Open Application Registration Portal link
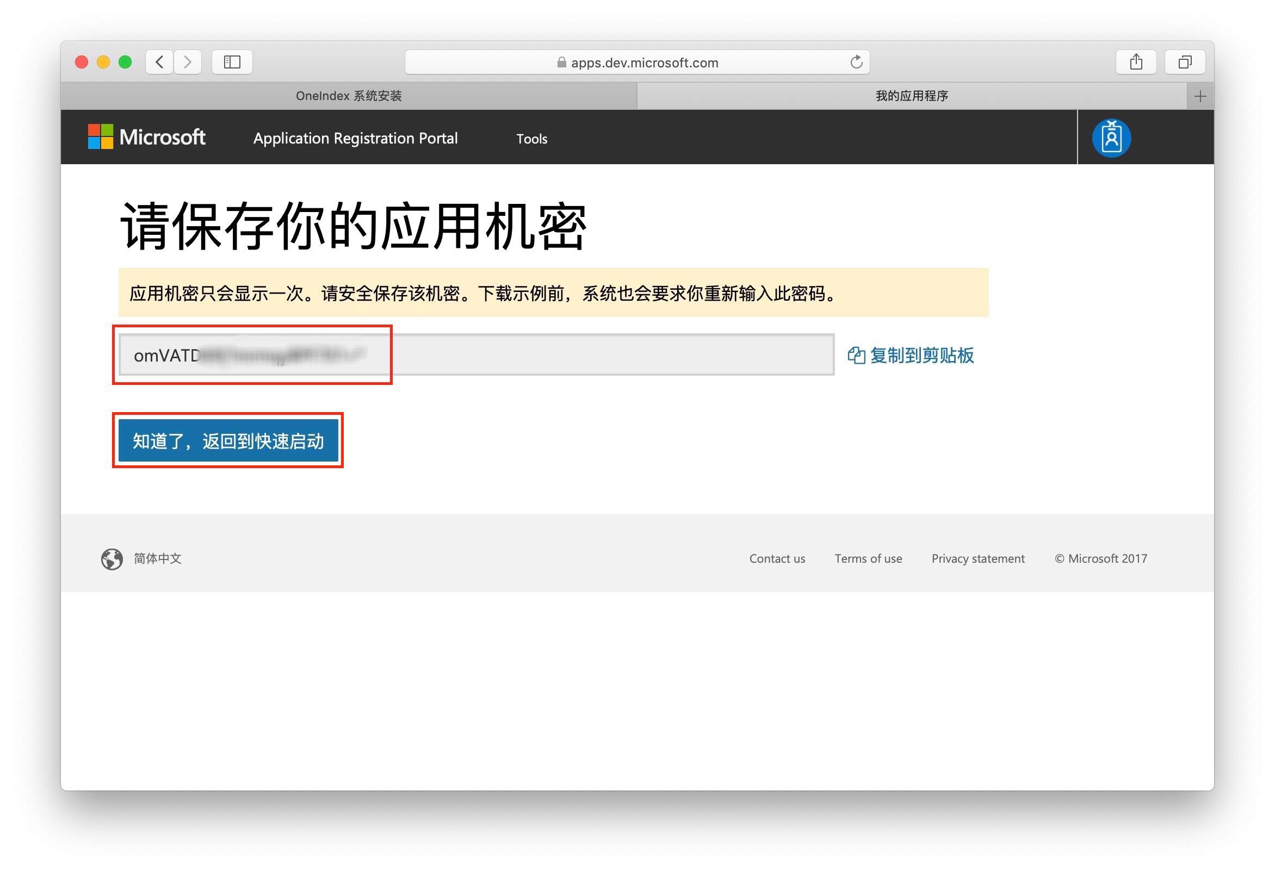The image size is (1275, 871). (355, 138)
